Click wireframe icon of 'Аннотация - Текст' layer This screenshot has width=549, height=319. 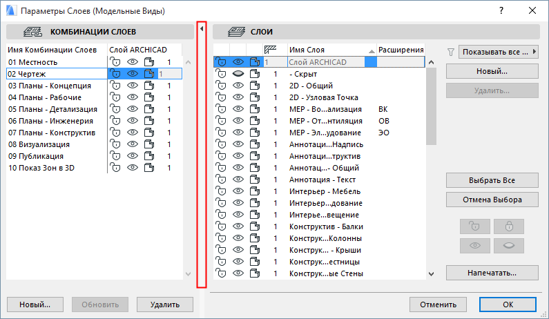point(255,180)
